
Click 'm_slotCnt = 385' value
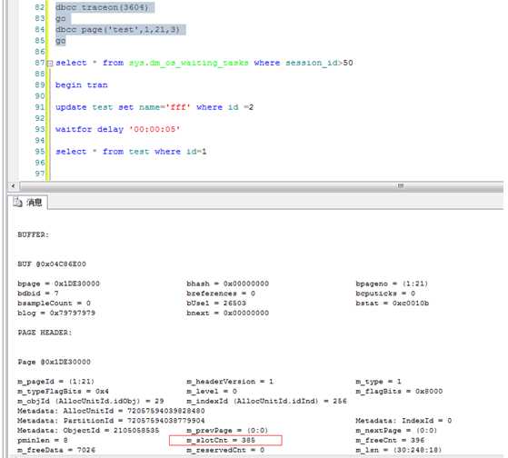pyautogui.click(x=221, y=440)
